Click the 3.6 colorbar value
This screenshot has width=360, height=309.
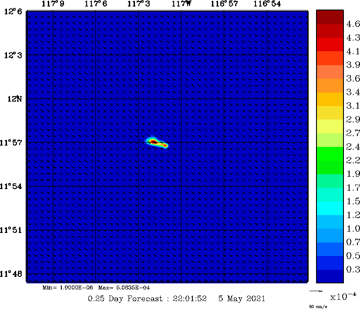click(x=353, y=78)
